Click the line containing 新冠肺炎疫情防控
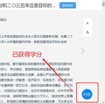Viewport: 105px width, 104px height. pyautogui.click(x=36, y=101)
